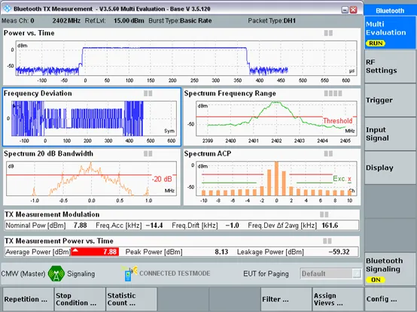
Task: Select the Spectrum ACP bar chart
Action: pyautogui.click(x=276, y=178)
